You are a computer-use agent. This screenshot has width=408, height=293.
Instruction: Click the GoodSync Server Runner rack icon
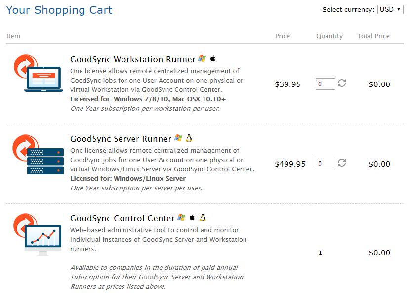coord(39,154)
